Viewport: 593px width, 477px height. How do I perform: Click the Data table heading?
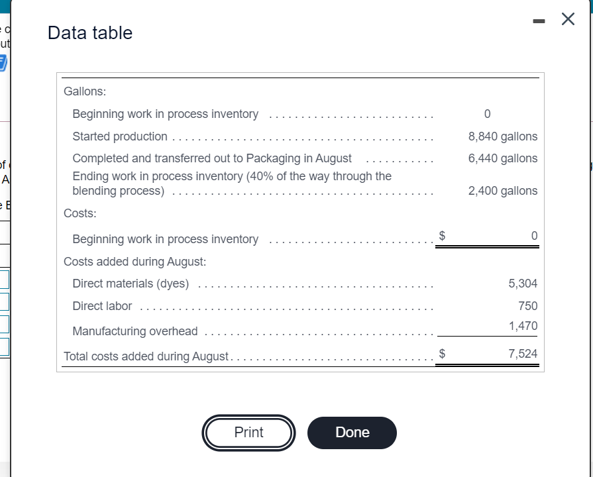point(90,33)
